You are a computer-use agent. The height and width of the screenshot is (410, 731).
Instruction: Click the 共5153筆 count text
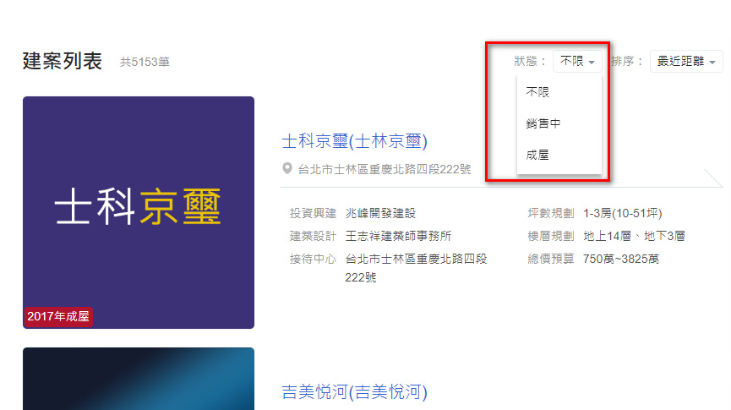tap(145, 62)
